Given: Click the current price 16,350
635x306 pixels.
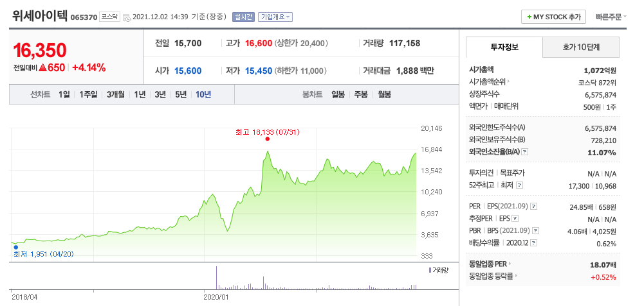Looking at the screenshot, I should pos(40,50).
